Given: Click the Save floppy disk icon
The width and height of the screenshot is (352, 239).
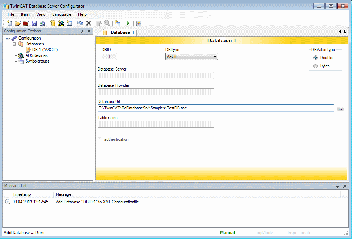Looking at the screenshot, I should [x=34, y=23].
